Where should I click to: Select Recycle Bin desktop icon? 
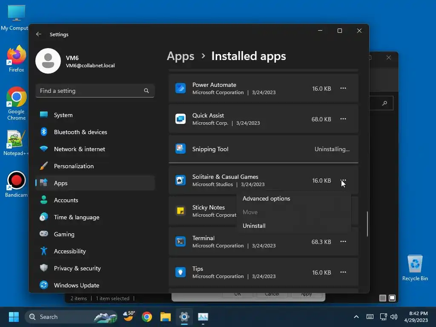[x=415, y=268]
